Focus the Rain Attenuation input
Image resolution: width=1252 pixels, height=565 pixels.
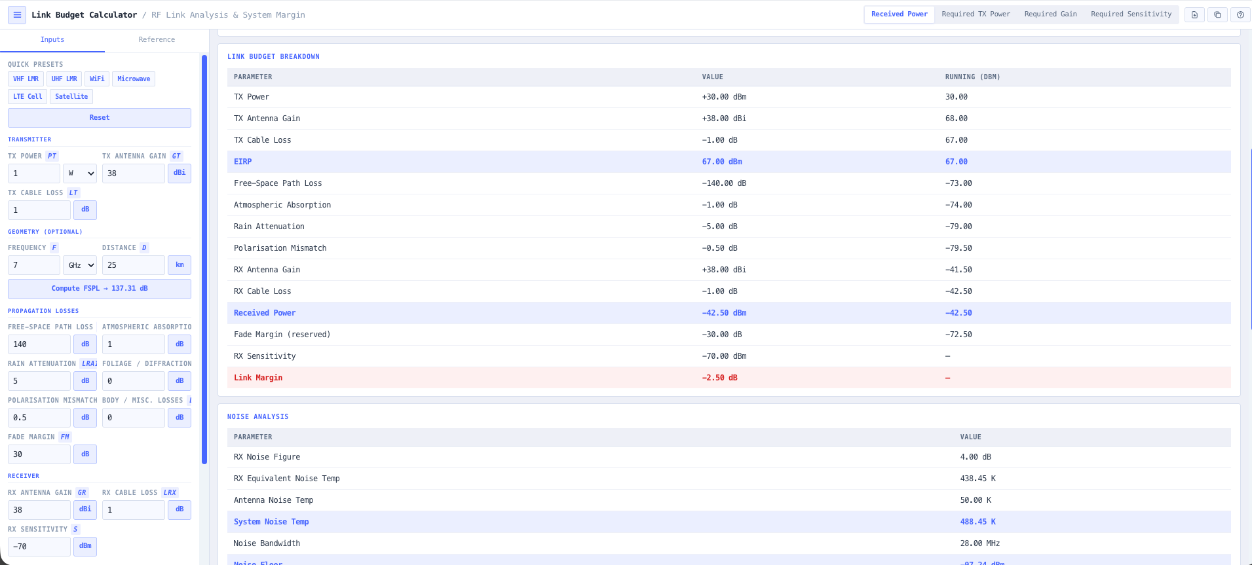39,381
